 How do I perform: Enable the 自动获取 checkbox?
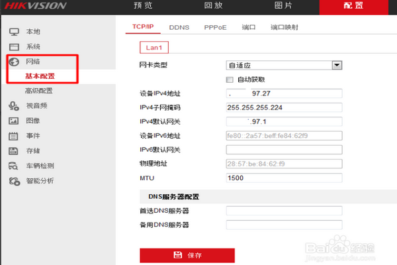(230, 79)
